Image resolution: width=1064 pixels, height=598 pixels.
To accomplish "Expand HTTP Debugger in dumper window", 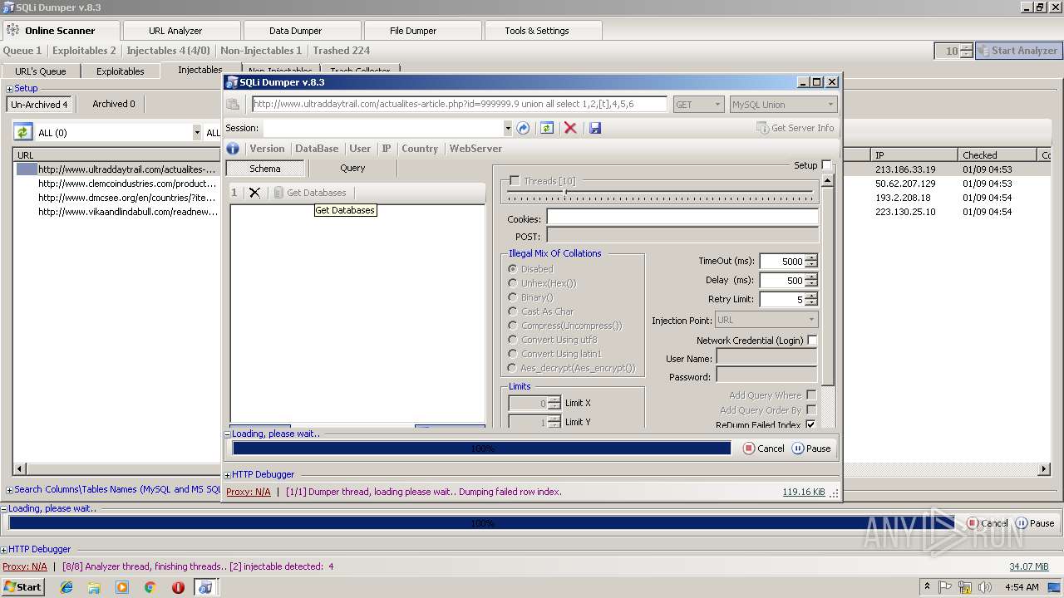I will [x=228, y=475].
